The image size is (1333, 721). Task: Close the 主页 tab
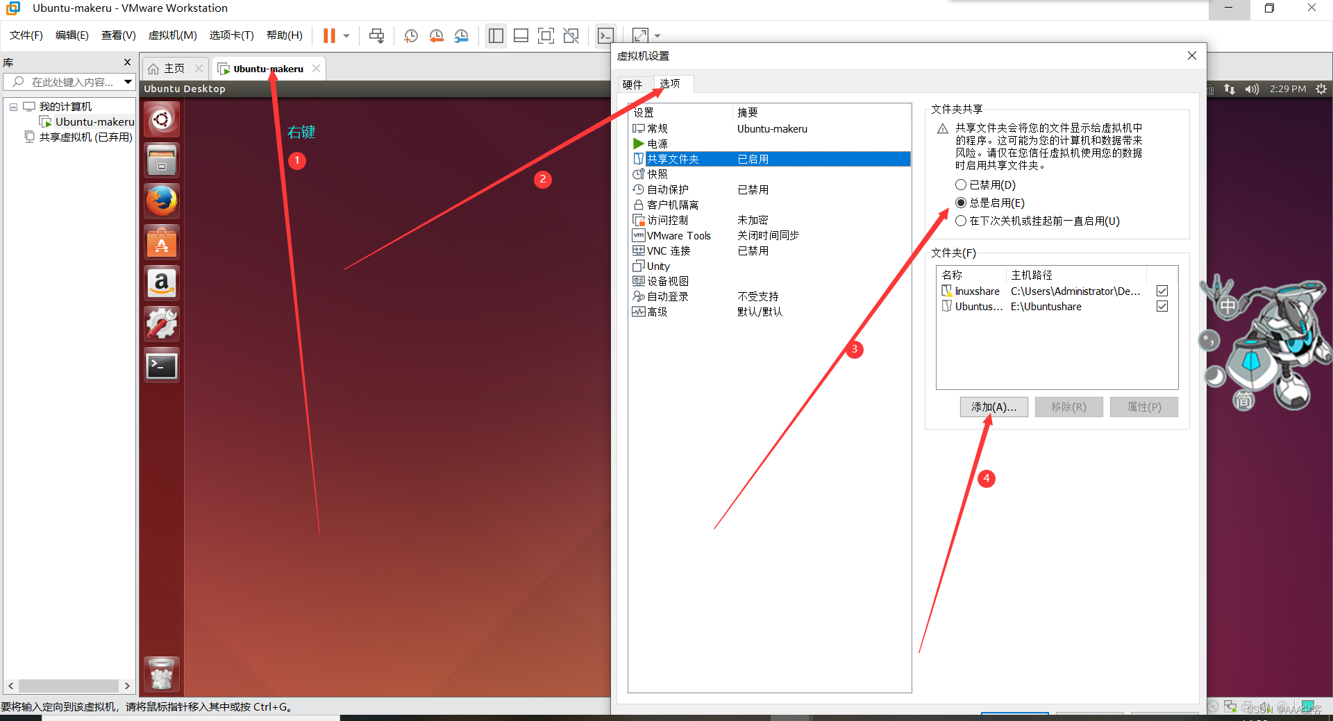tap(199, 68)
